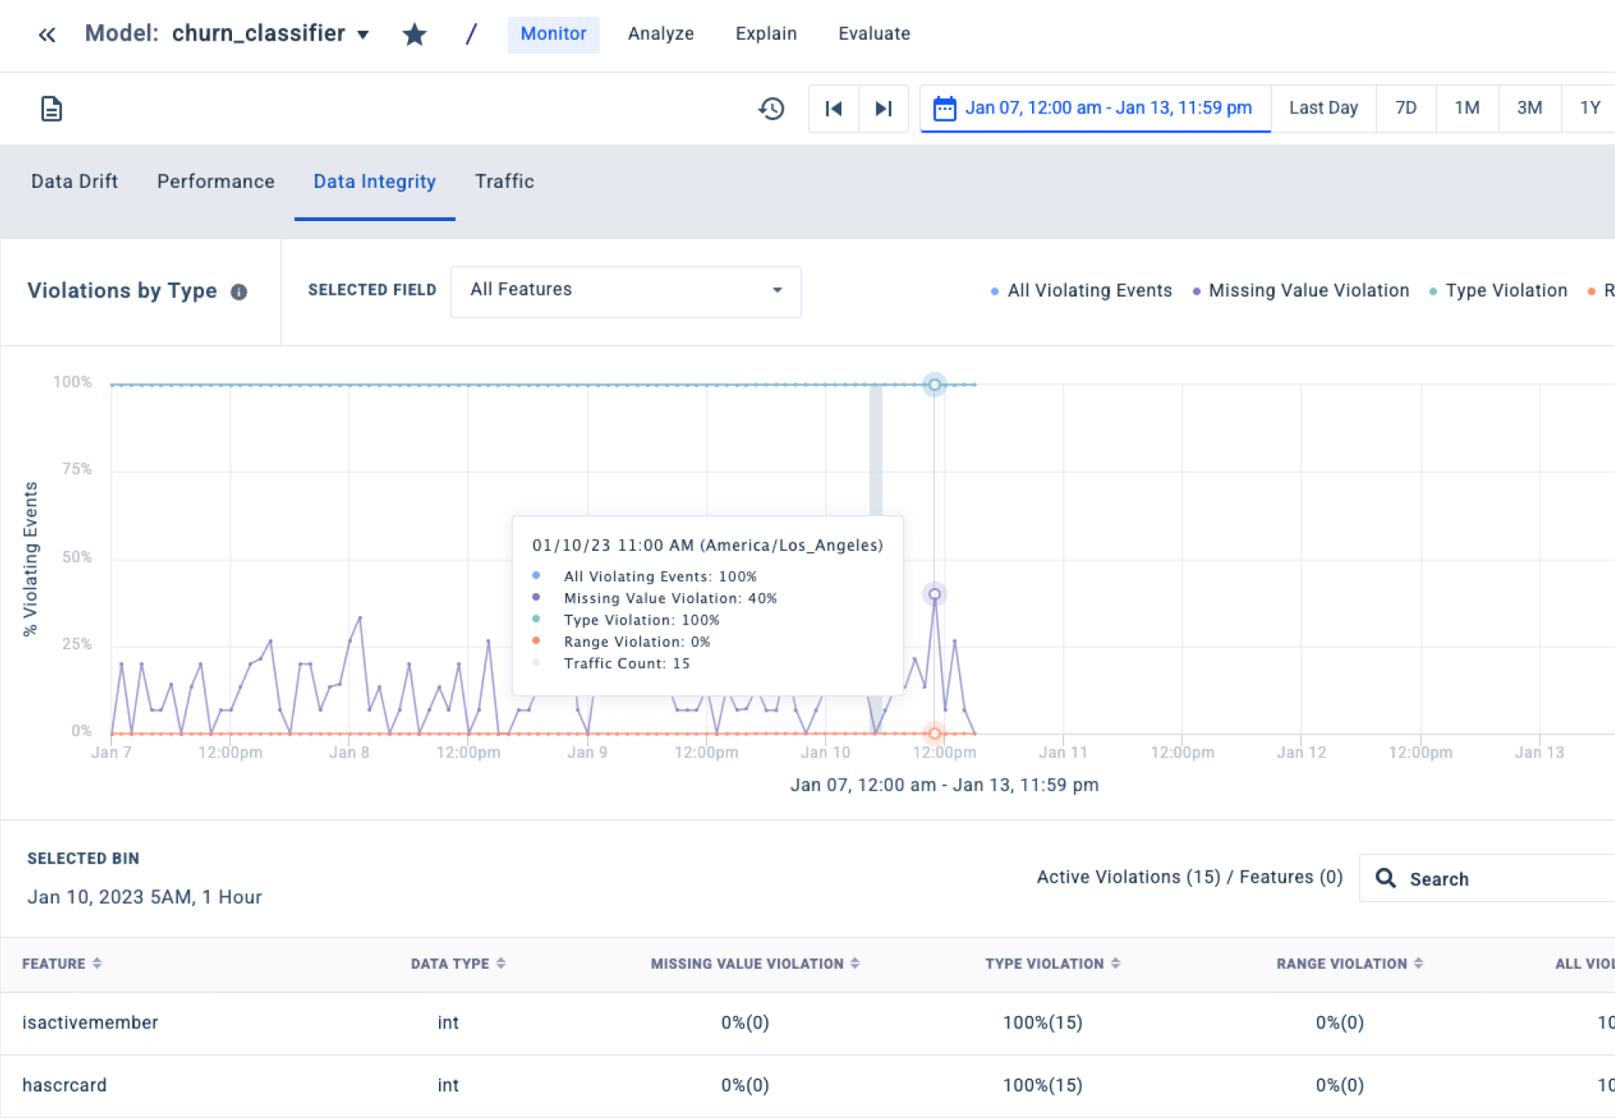Select the Traffic tab
Image resolution: width=1615 pixels, height=1118 pixels.
click(504, 181)
